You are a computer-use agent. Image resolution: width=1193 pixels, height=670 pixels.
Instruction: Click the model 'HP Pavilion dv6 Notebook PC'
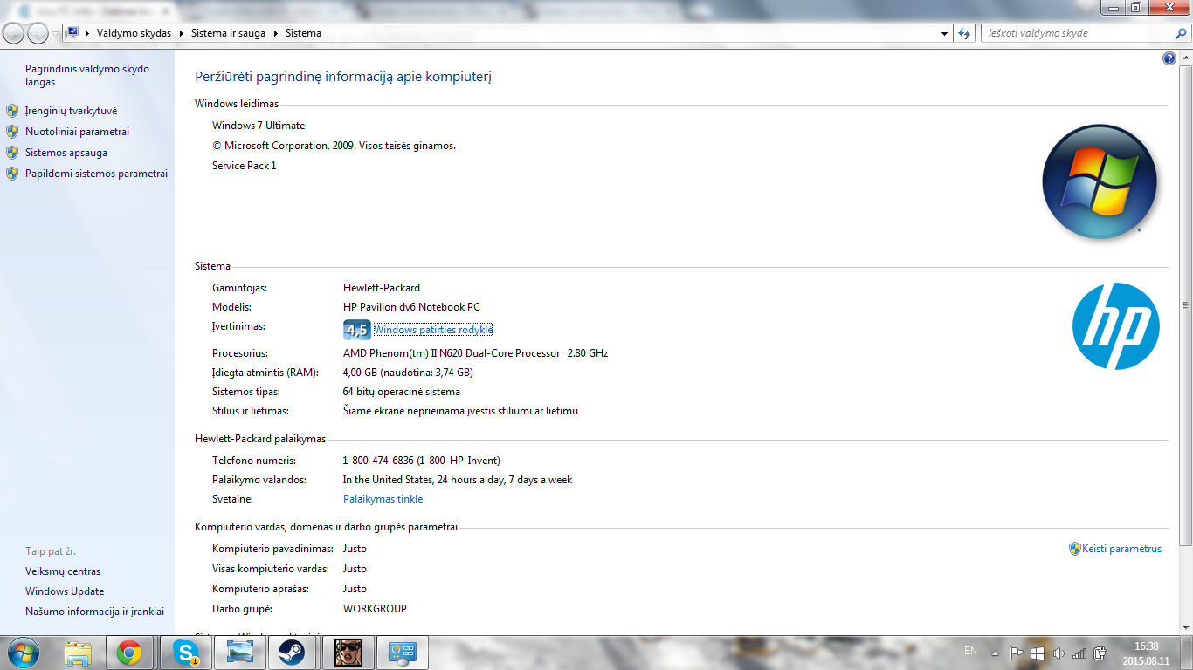click(x=411, y=307)
